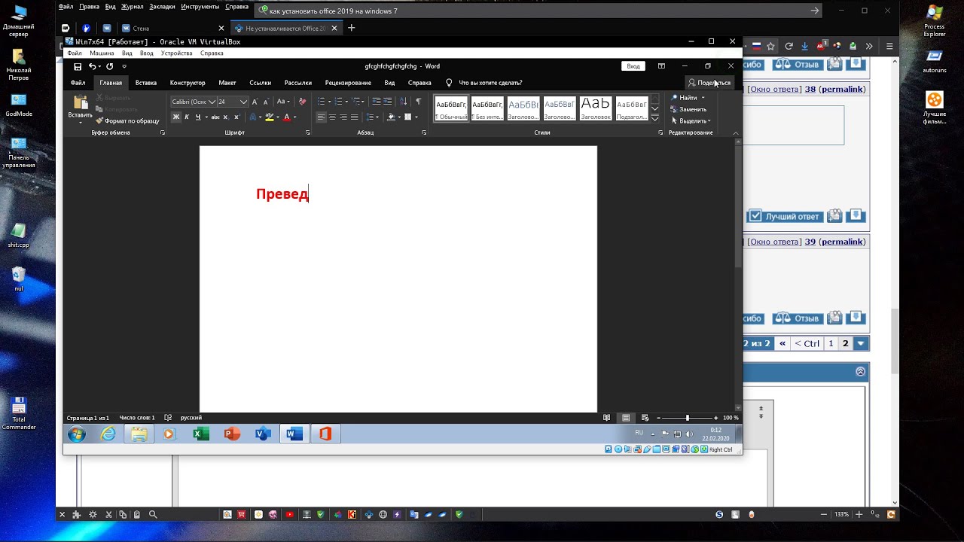The width and height of the screenshot is (964, 542).
Task: Open the Paragraph dialog launcher (Абзац group)
Action: click(x=424, y=132)
